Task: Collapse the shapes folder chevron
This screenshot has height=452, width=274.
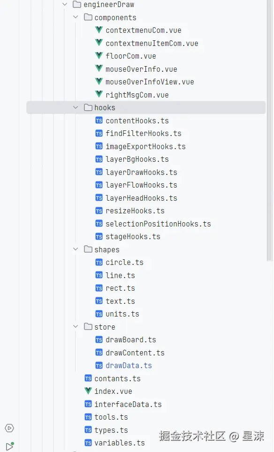Action: tap(76, 249)
